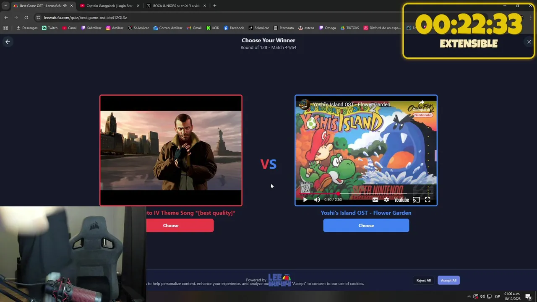Click the Compartir share icon on the video

421,105
